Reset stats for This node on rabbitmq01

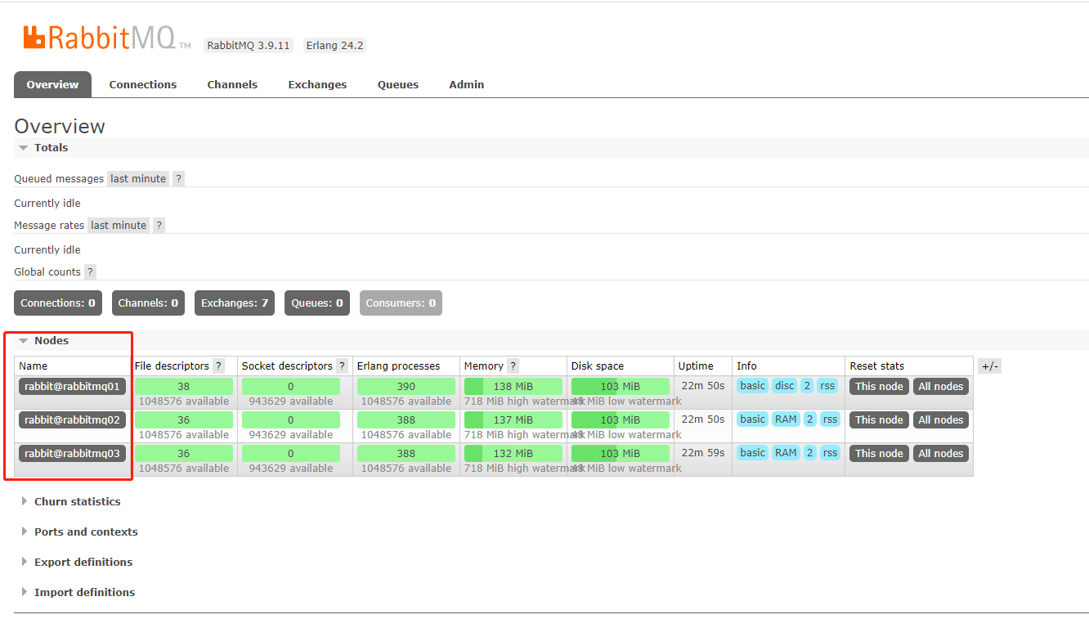[879, 387]
